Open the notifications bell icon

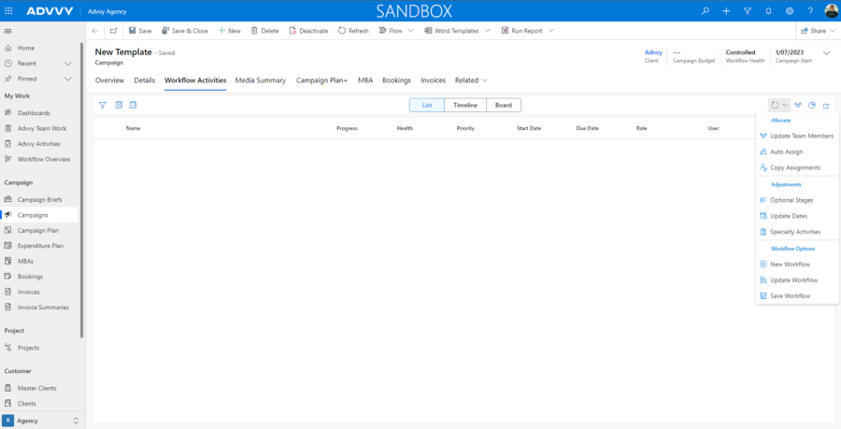pos(768,10)
